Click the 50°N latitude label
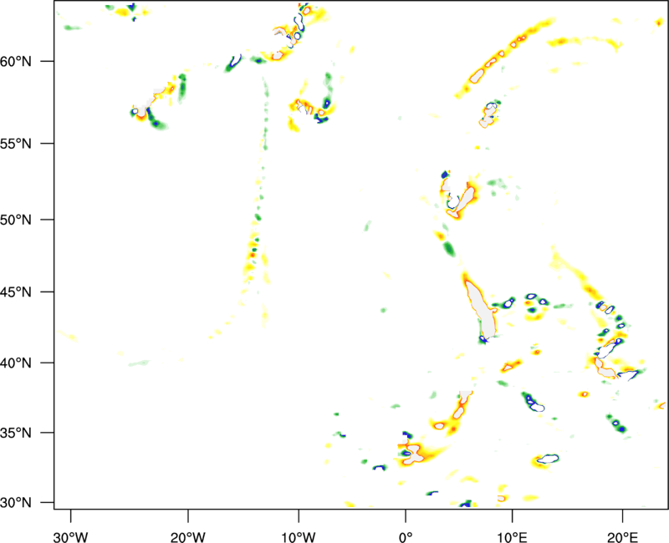The image size is (669, 543). click(x=16, y=221)
